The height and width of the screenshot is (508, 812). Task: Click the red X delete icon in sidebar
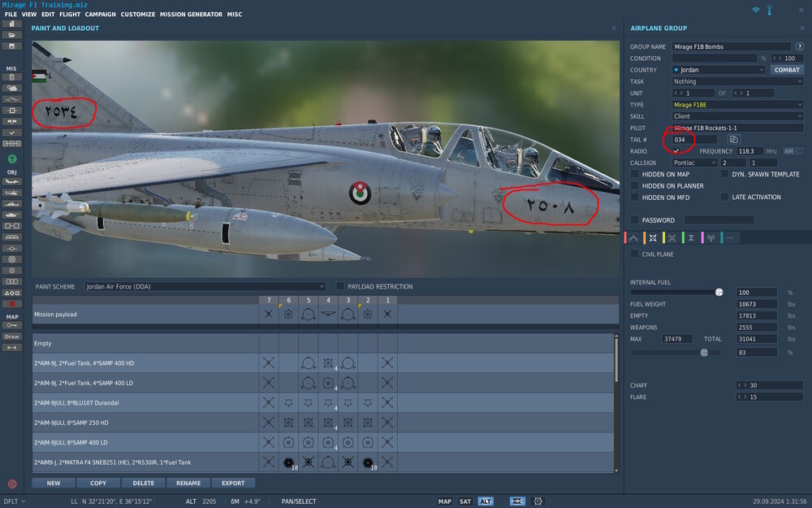(12, 303)
